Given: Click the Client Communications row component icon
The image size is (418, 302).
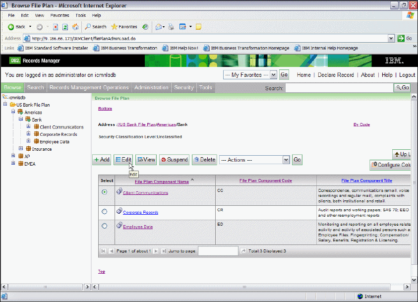Looking at the screenshot, I should pyautogui.click(x=119, y=191).
